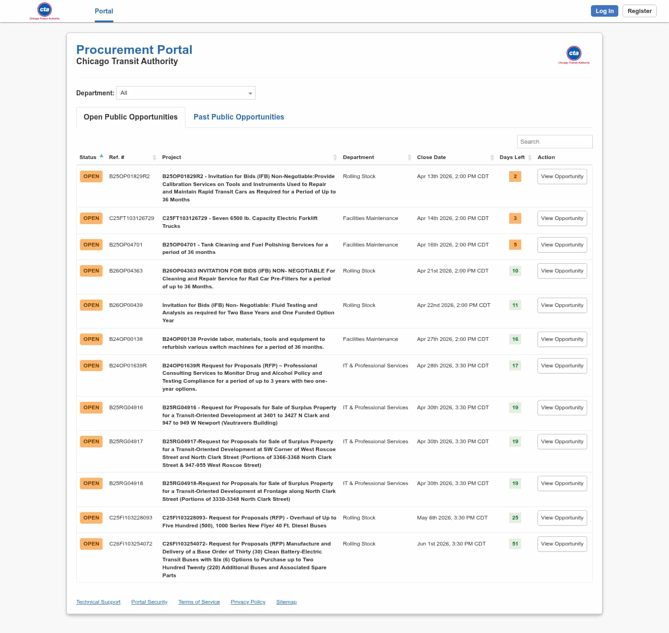Sort by Department column arrows
The height and width of the screenshot is (633, 669).
coord(409,158)
